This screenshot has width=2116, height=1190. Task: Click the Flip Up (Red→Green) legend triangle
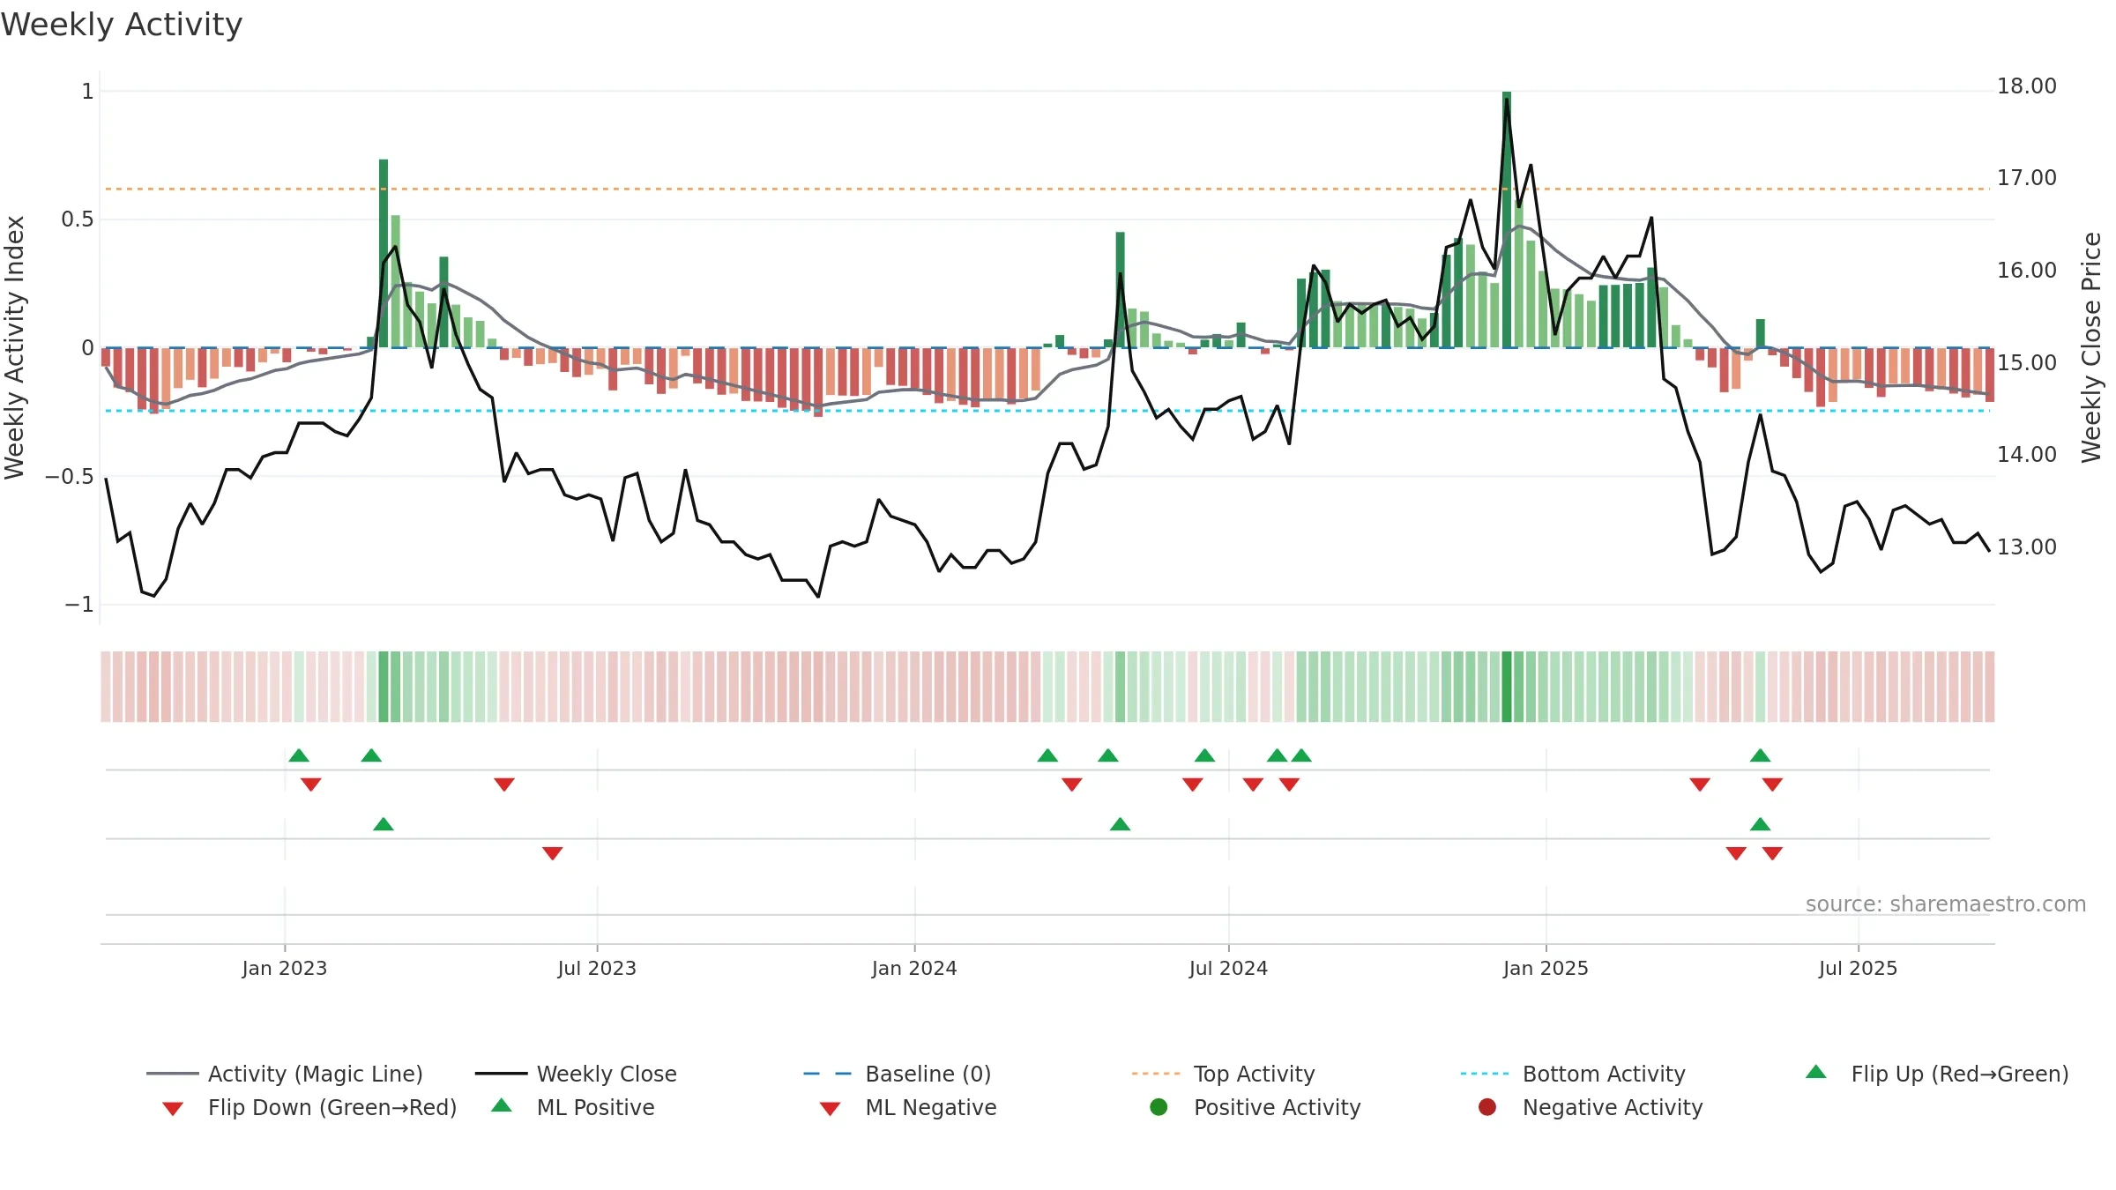coord(1816,1072)
